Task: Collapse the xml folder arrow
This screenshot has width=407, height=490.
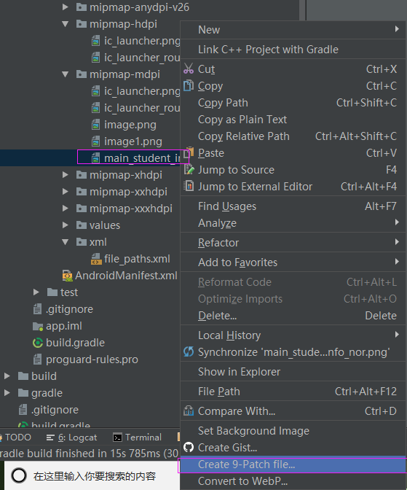Action: point(66,242)
